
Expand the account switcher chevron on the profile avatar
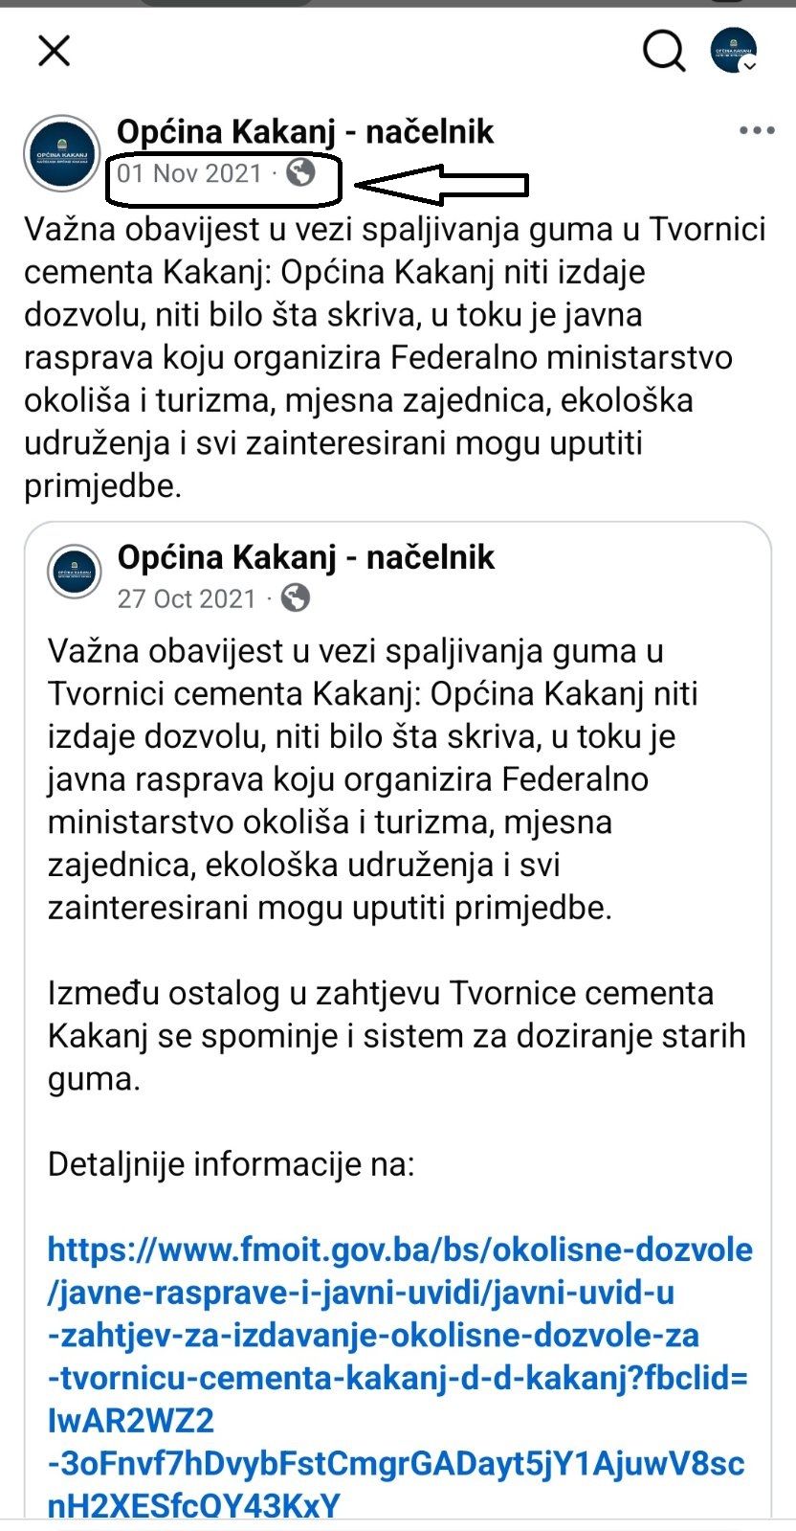point(751,65)
